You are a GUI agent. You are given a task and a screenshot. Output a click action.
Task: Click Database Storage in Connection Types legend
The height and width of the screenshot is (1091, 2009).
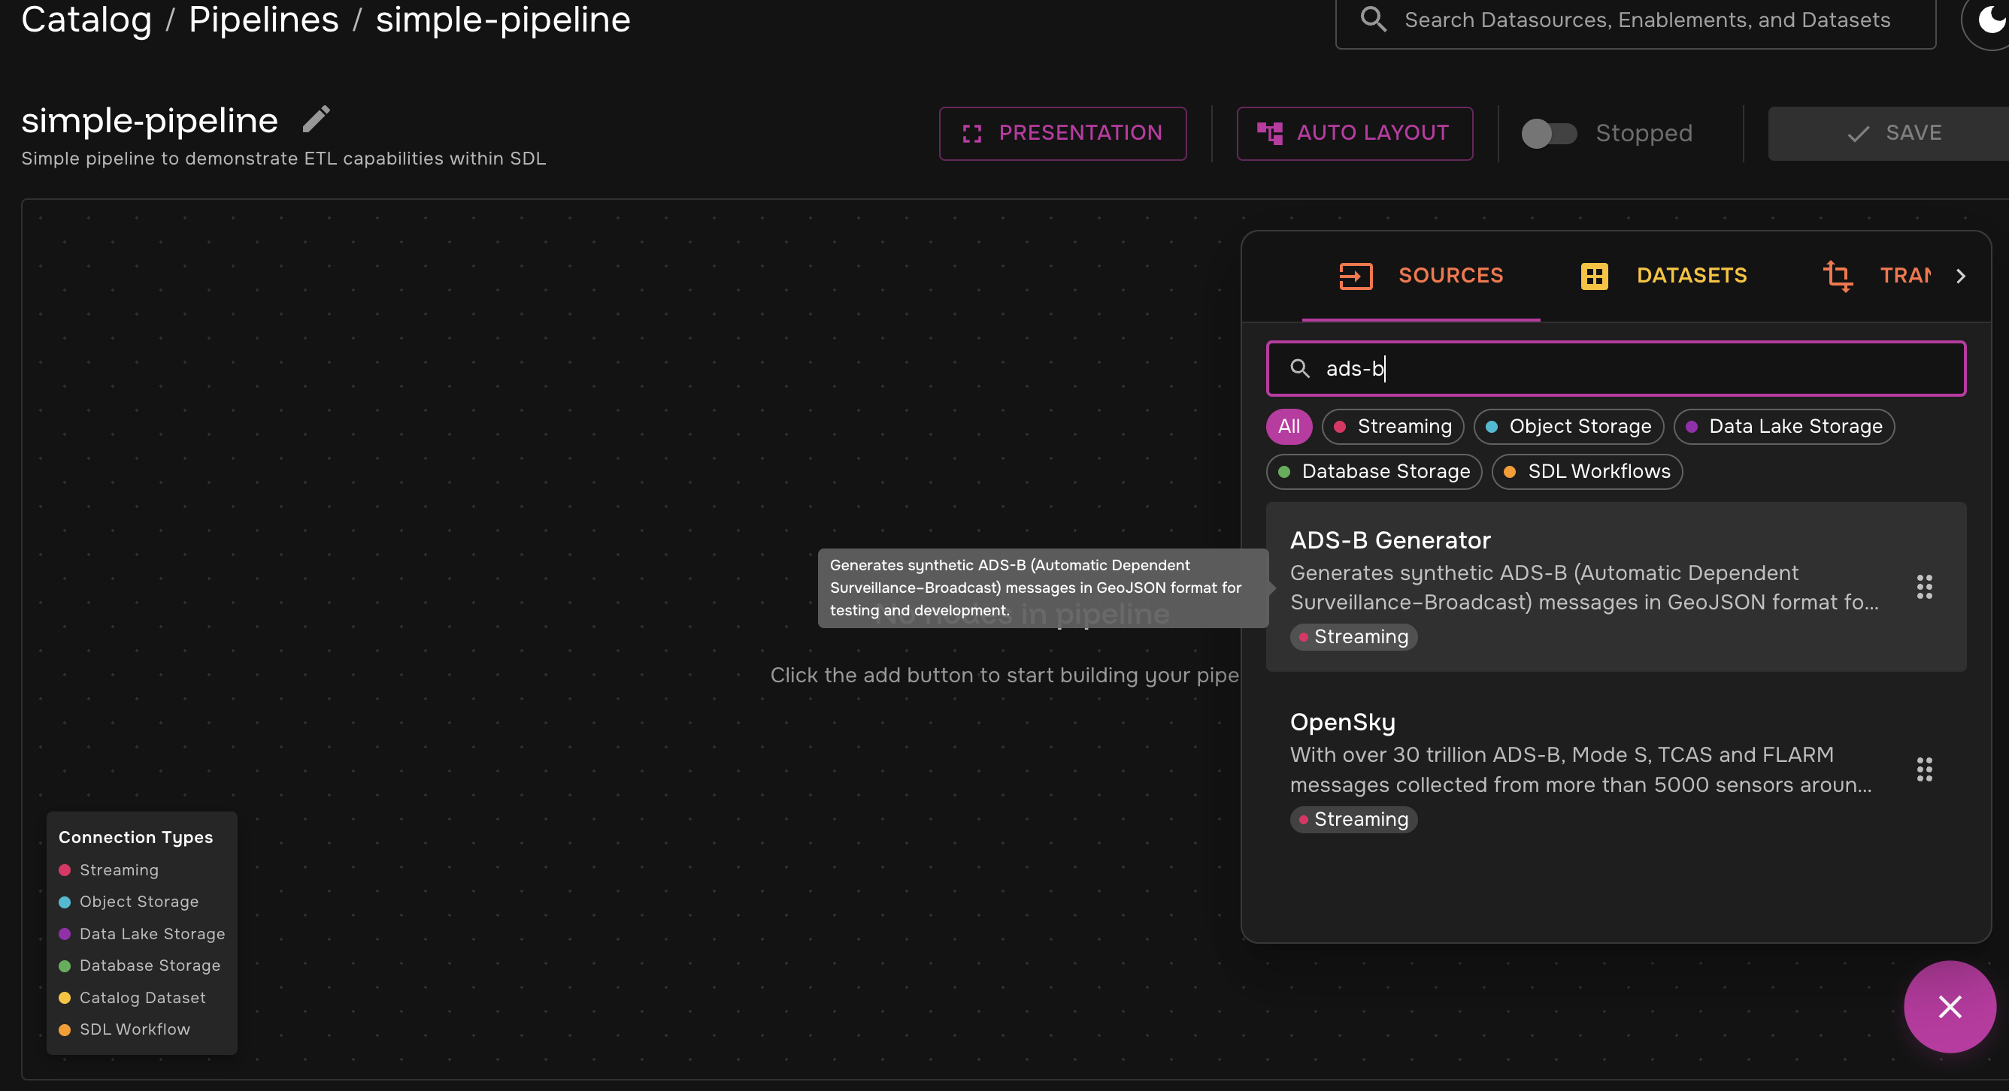pyautogui.click(x=140, y=966)
